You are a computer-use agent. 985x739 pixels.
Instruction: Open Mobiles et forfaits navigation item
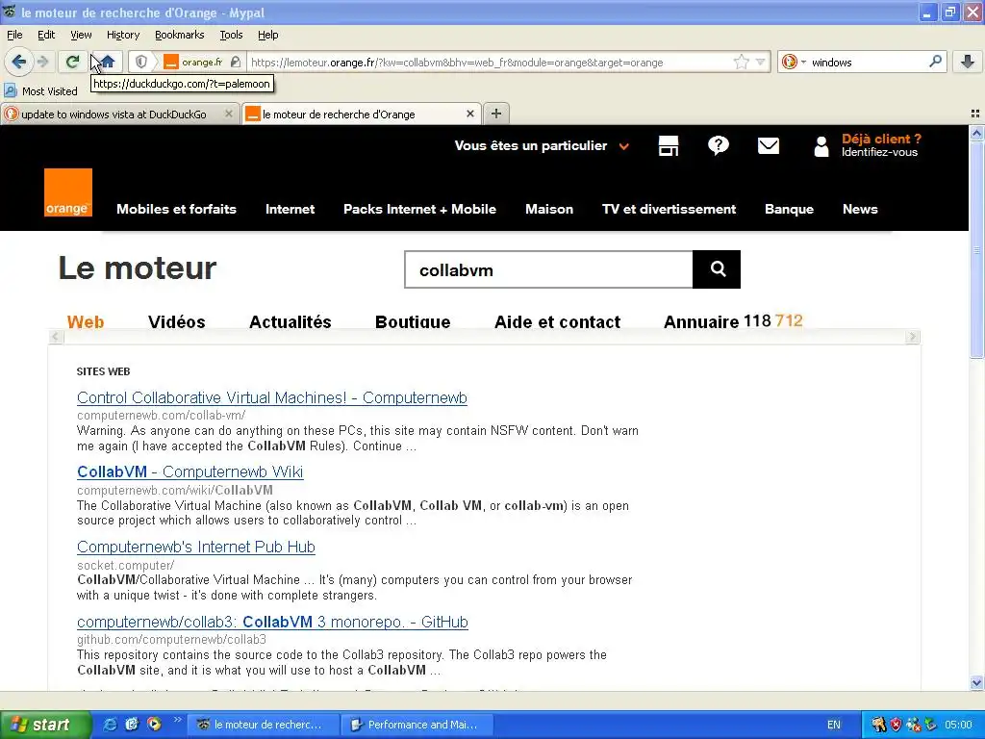[x=177, y=209]
